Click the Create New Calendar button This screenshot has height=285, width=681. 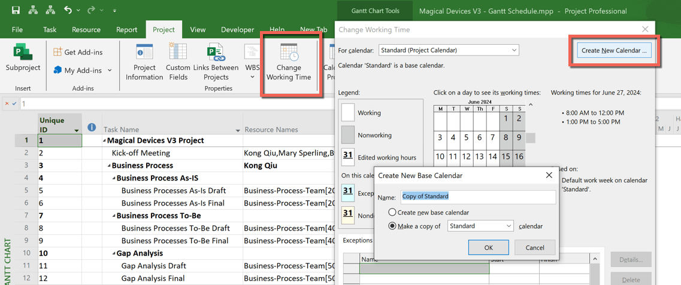coord(614,51)
